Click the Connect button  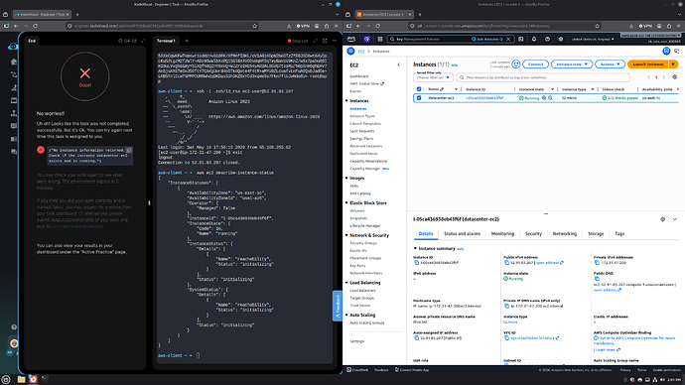(x=535, y=64)
